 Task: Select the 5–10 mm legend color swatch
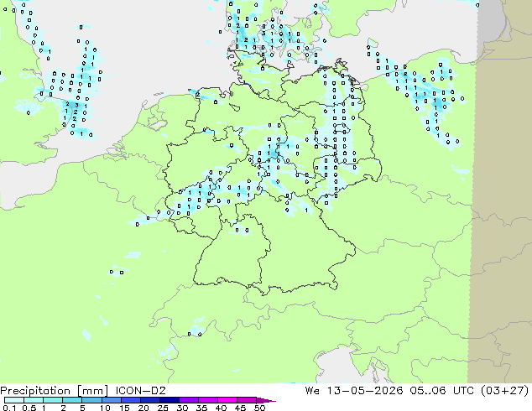pyautogui.click(x=91, y=400)
